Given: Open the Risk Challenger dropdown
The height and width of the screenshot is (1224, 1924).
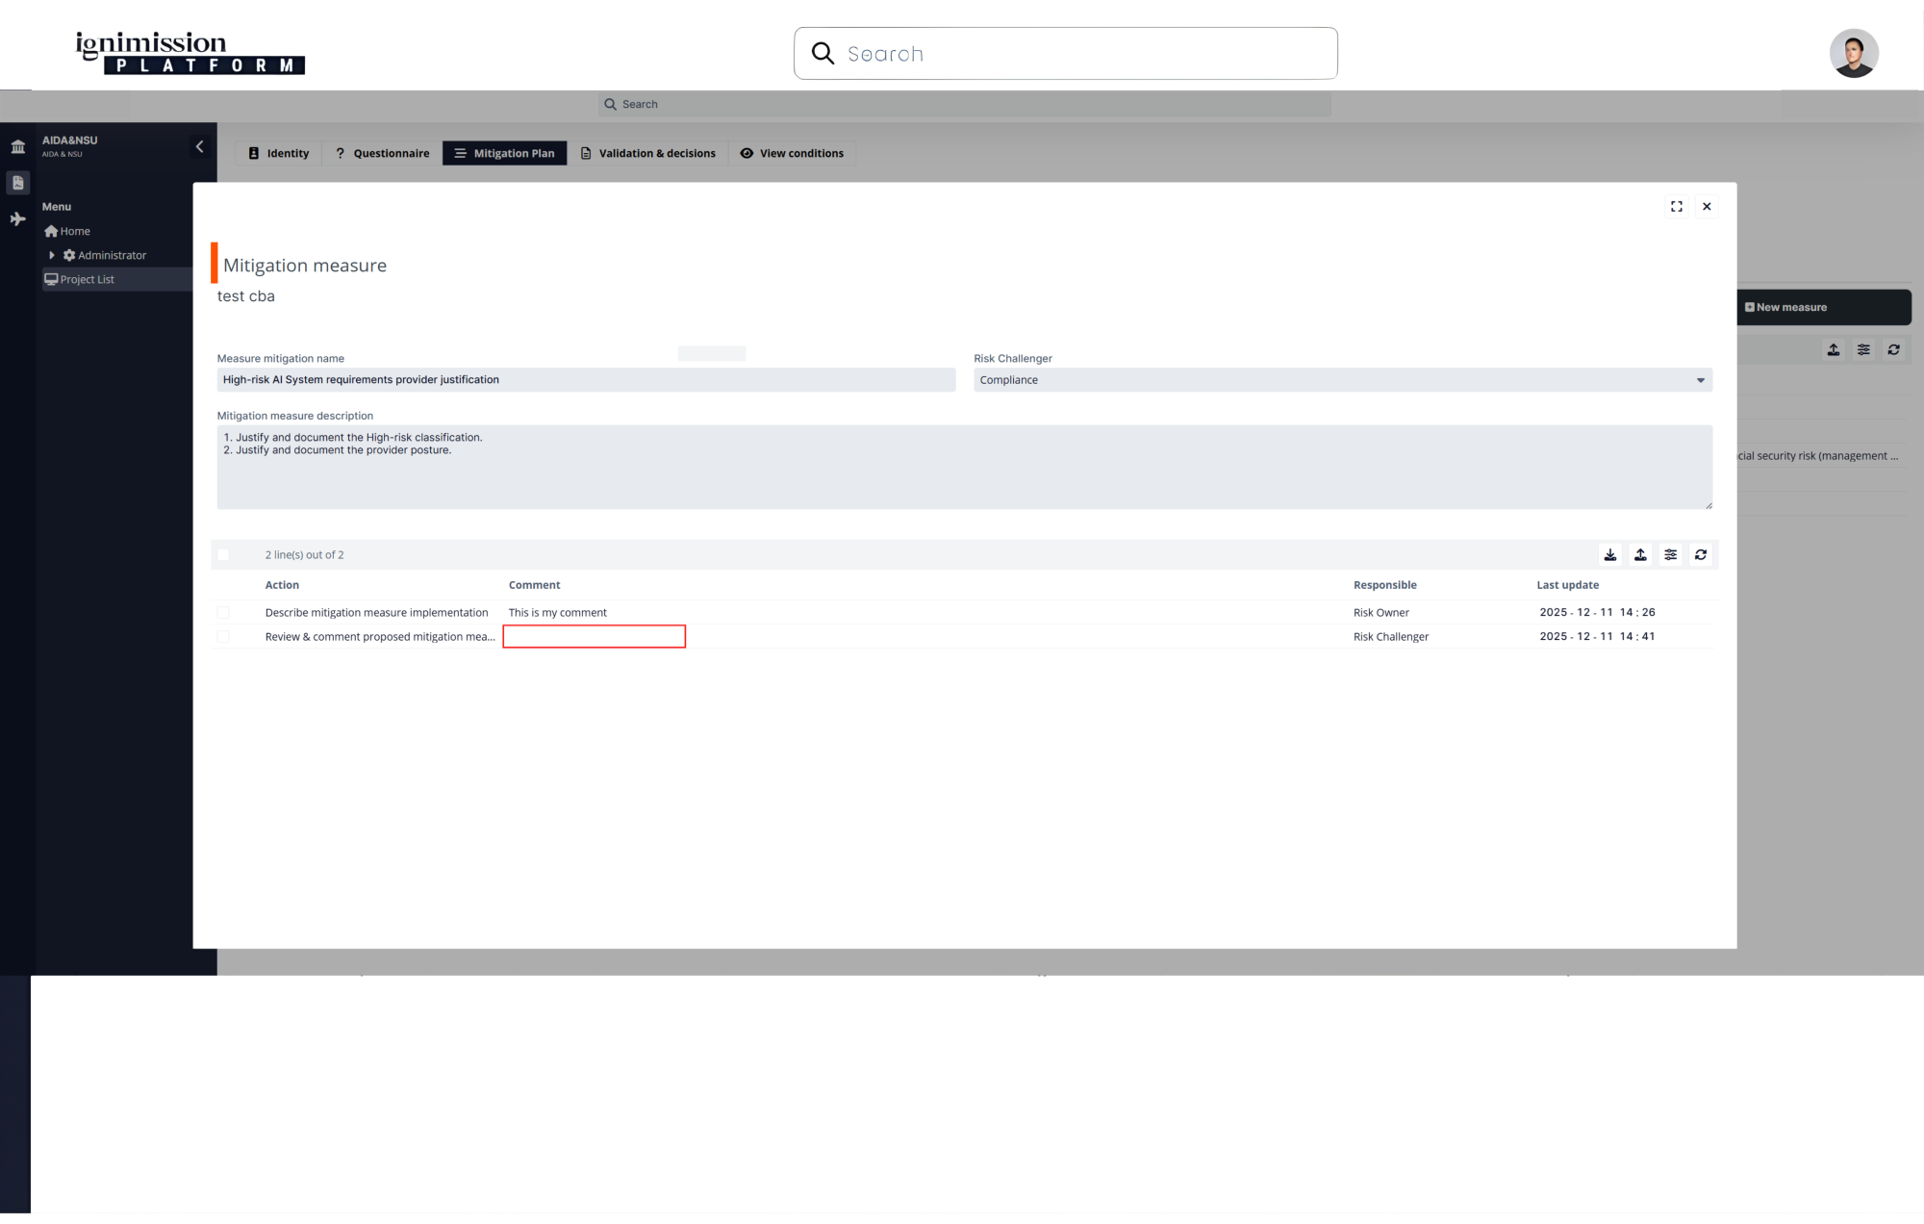Looking at the screenshot, I should coord(1342,380).
